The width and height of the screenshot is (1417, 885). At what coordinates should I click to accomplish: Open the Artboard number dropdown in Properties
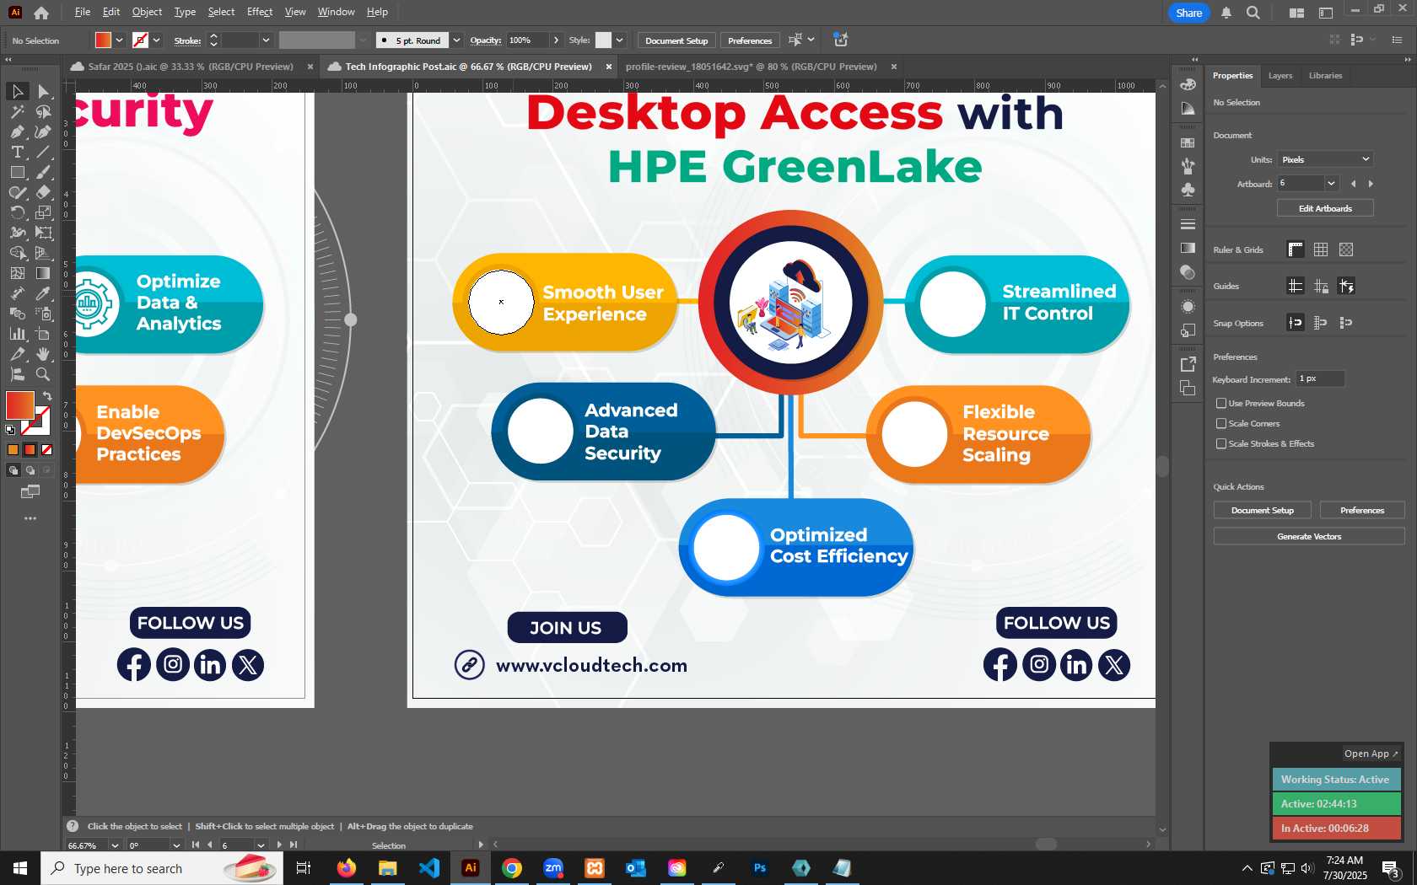coord(1331,183)
